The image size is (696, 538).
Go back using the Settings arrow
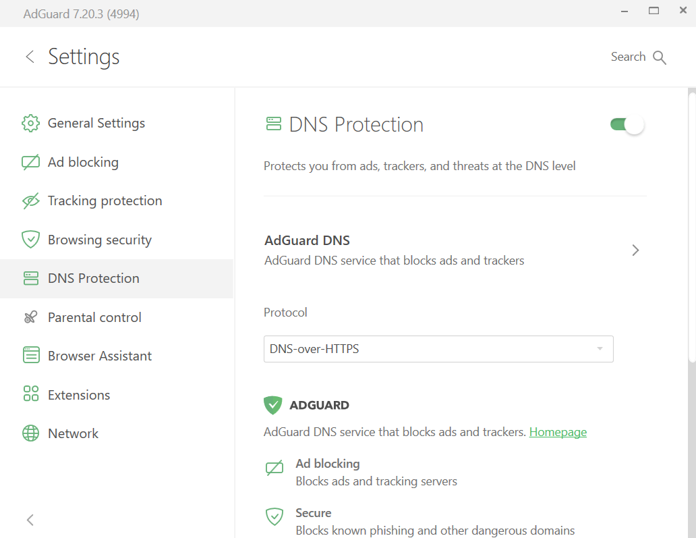coord(30,57)
